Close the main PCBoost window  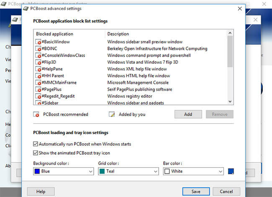[264, 4]
